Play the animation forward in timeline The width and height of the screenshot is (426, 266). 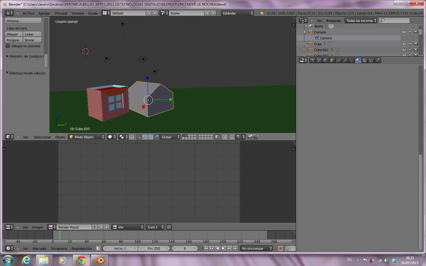[x=223, y=248]
